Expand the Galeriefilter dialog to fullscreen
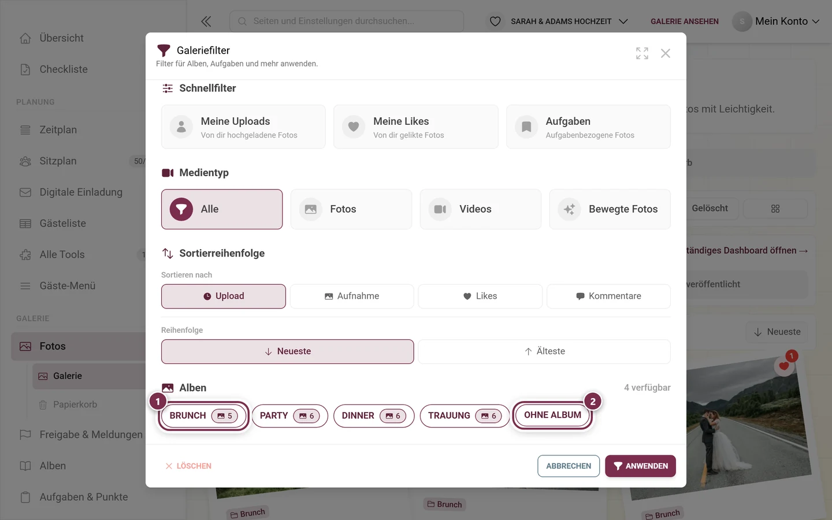832x520 pixels. [x=642, y=53]
